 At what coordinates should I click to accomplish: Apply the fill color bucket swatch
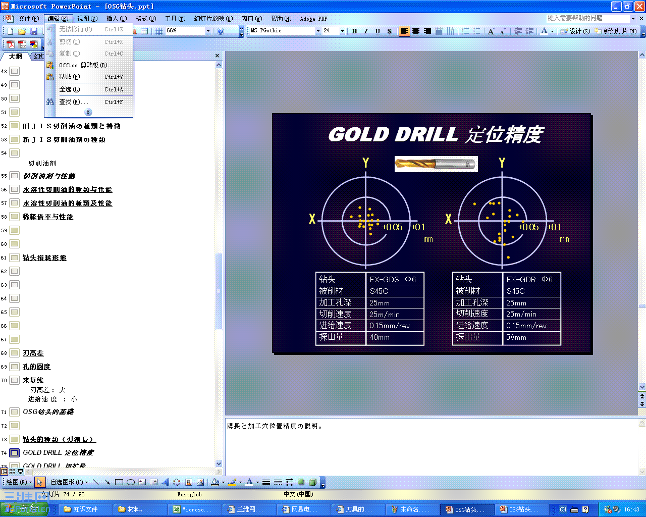[215, 482]
